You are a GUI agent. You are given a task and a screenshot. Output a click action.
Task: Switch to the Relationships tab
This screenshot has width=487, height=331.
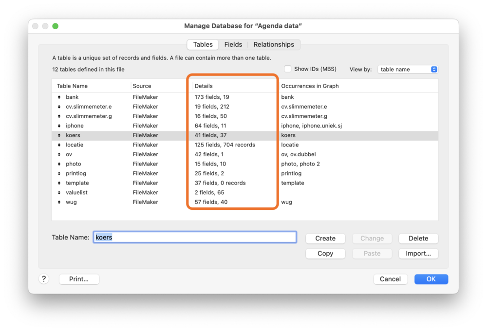point(274,44)
